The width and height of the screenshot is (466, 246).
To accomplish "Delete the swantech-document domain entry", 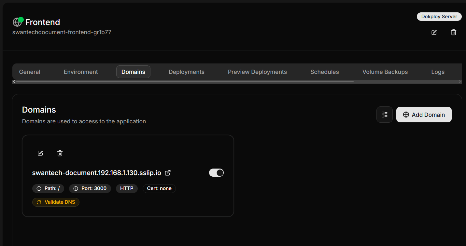I will point(60,153).
